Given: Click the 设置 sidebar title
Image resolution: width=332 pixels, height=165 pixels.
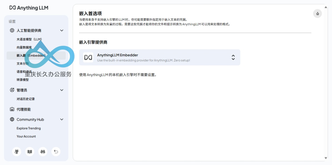Looking at the screenshot, I should coord(12,21).
